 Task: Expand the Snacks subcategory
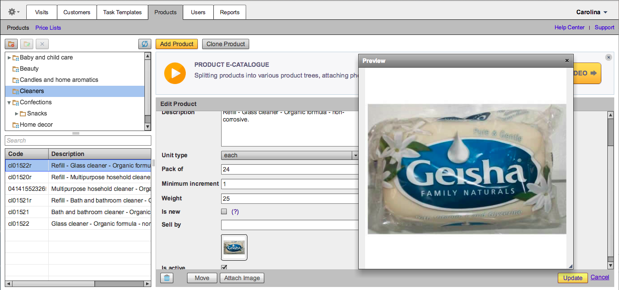coord(17,113)
